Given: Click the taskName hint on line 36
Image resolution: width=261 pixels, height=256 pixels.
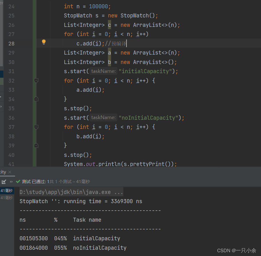Looking at the screenshot, I should [103, 117].
